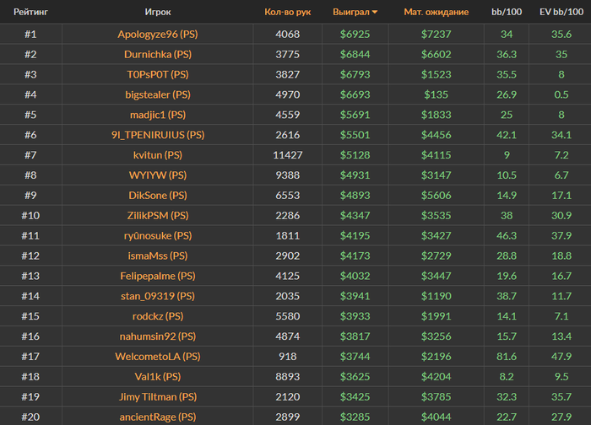Open Durnichka (PS) player link

coord(157,55)
